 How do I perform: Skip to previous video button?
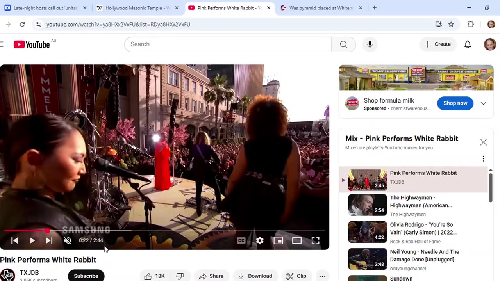tap(14, 240)
